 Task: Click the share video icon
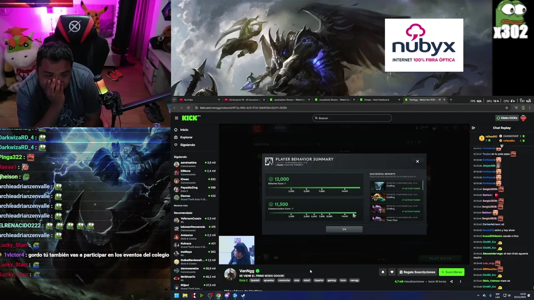(451, 282)
